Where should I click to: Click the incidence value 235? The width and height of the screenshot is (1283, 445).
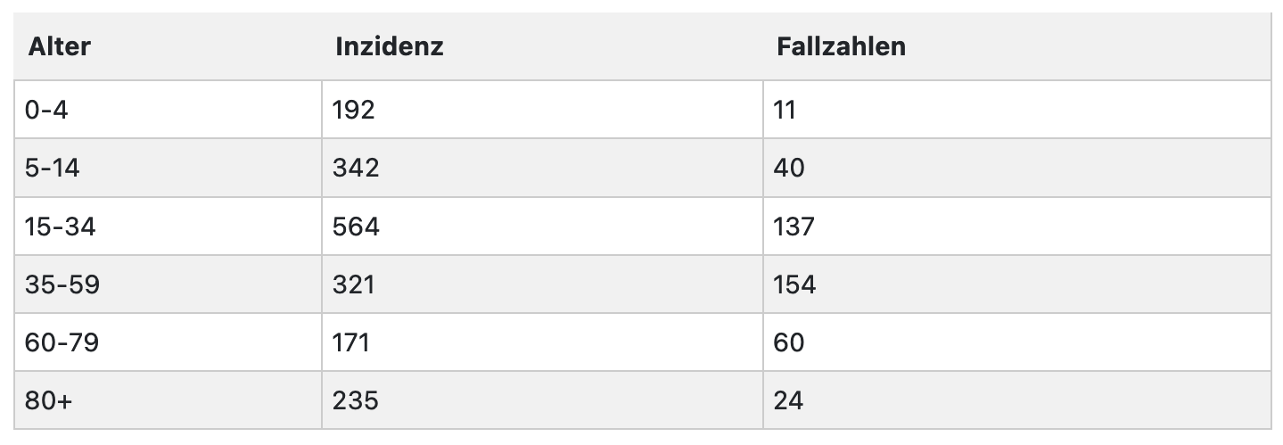tap(356, 400)
